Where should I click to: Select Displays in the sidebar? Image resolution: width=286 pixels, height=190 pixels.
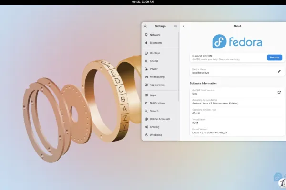click(160, 53)
